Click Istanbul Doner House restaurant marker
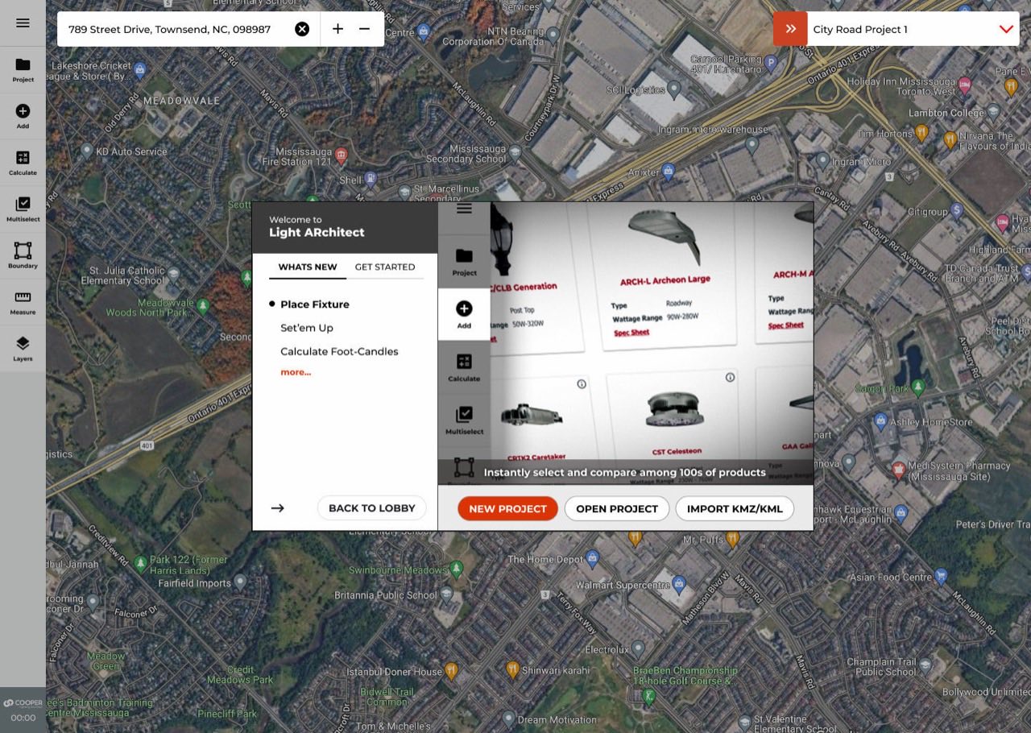Image resolution: width=1031 pixels, height=733 pixels. 451,670
